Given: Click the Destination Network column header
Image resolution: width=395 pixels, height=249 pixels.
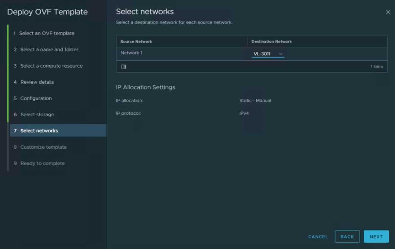Looking at the screenshot, I should pos(272,42).
